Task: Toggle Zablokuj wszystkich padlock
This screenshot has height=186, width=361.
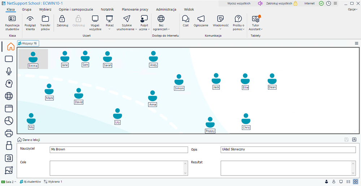Action: (295, 3)
